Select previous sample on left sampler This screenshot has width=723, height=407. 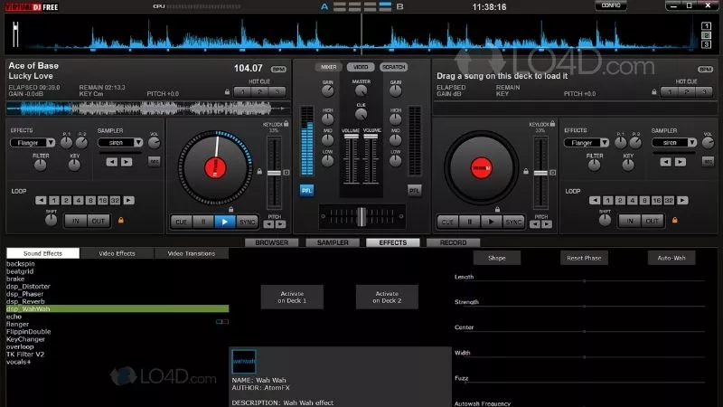111,162
